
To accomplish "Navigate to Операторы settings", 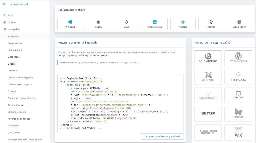I will tap(14, 57).
